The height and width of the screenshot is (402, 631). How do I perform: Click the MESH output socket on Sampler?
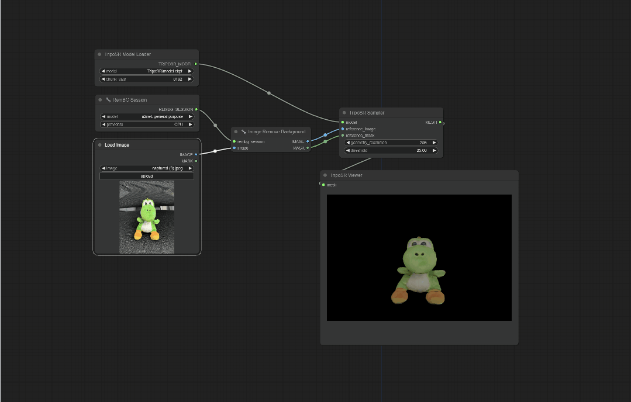pyautogui.click(x=440, y=122)
